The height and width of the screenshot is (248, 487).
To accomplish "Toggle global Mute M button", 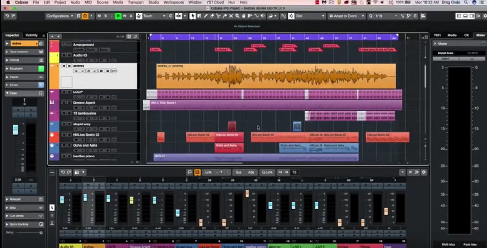I will (x=99, y=16).
